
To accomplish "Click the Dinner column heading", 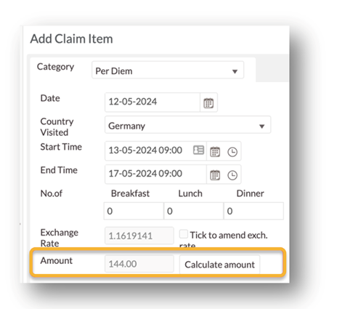I will 250,193.
